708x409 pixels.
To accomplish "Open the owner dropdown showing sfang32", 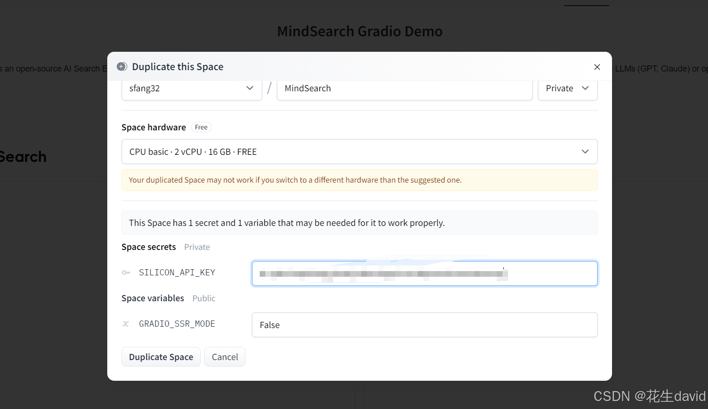I will pos(192,88).
